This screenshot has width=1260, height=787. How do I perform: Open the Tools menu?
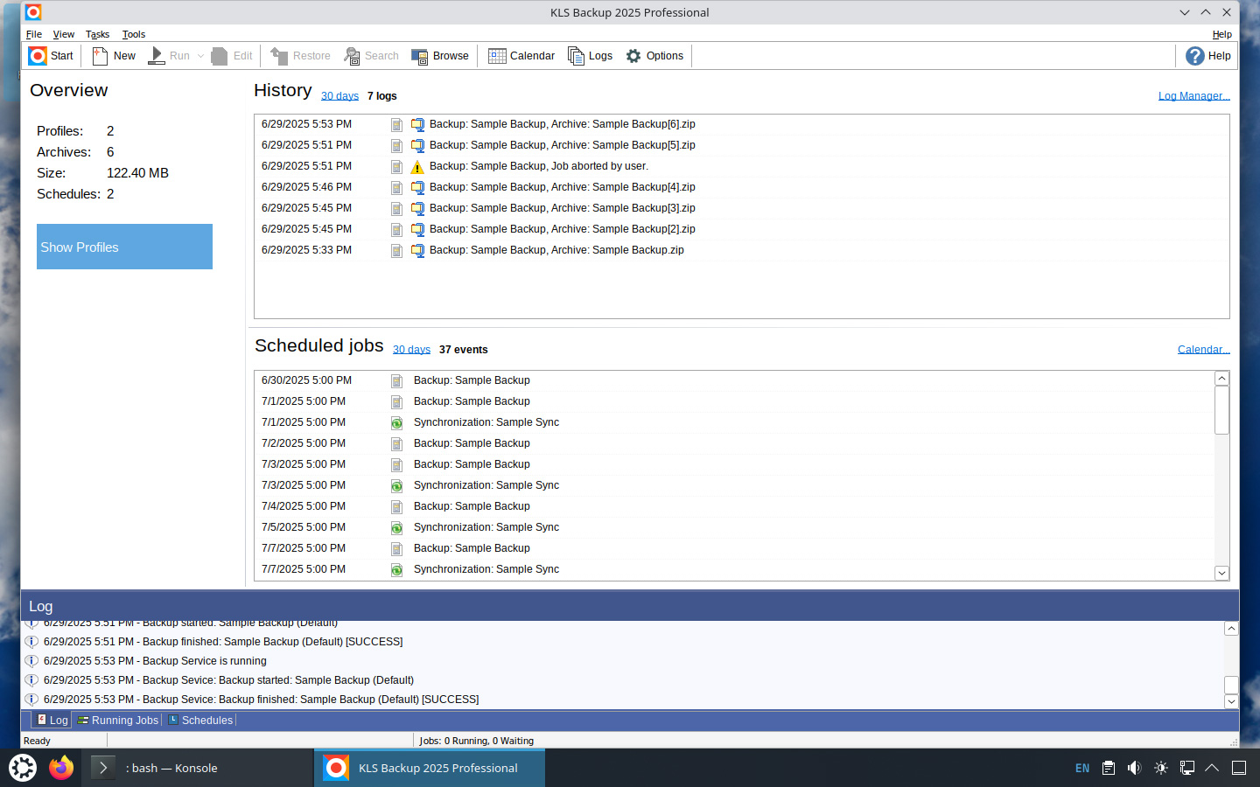134,35
